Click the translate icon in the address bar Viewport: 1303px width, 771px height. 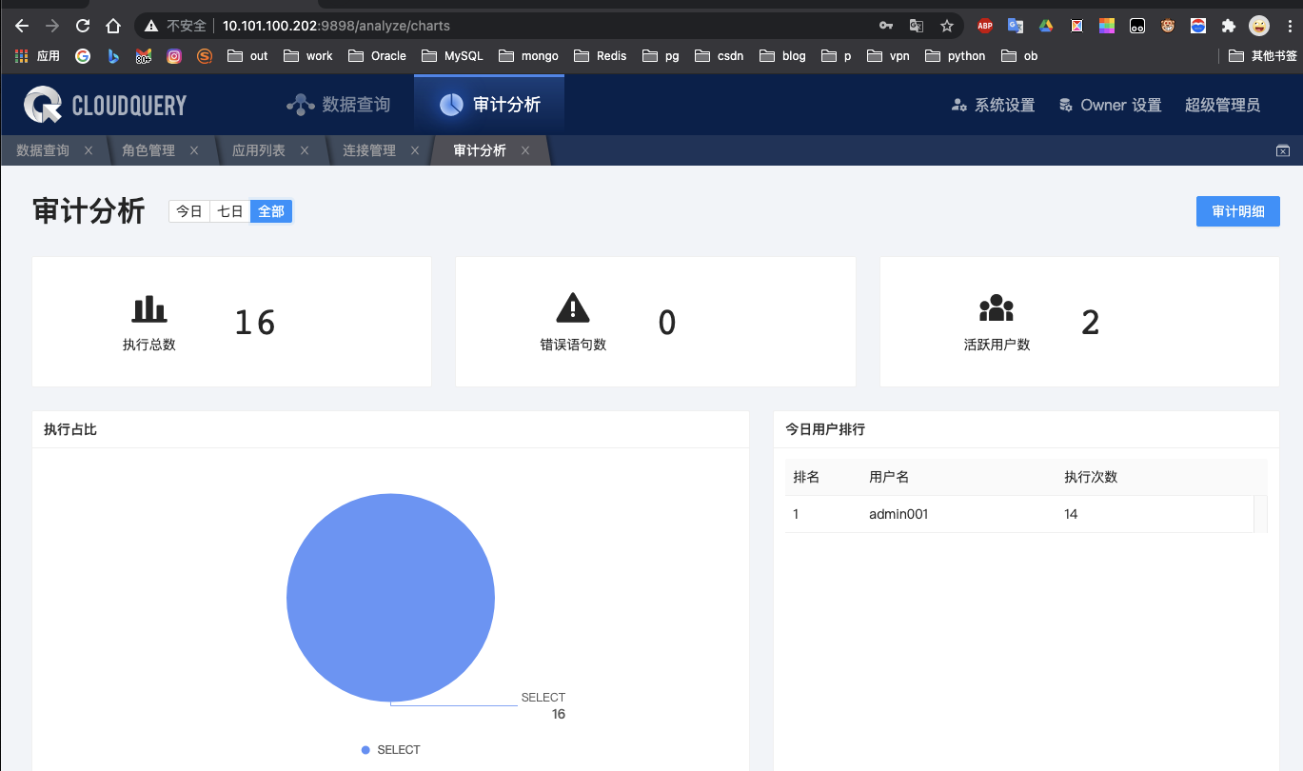pyautogui.click(x=917, y=26)
